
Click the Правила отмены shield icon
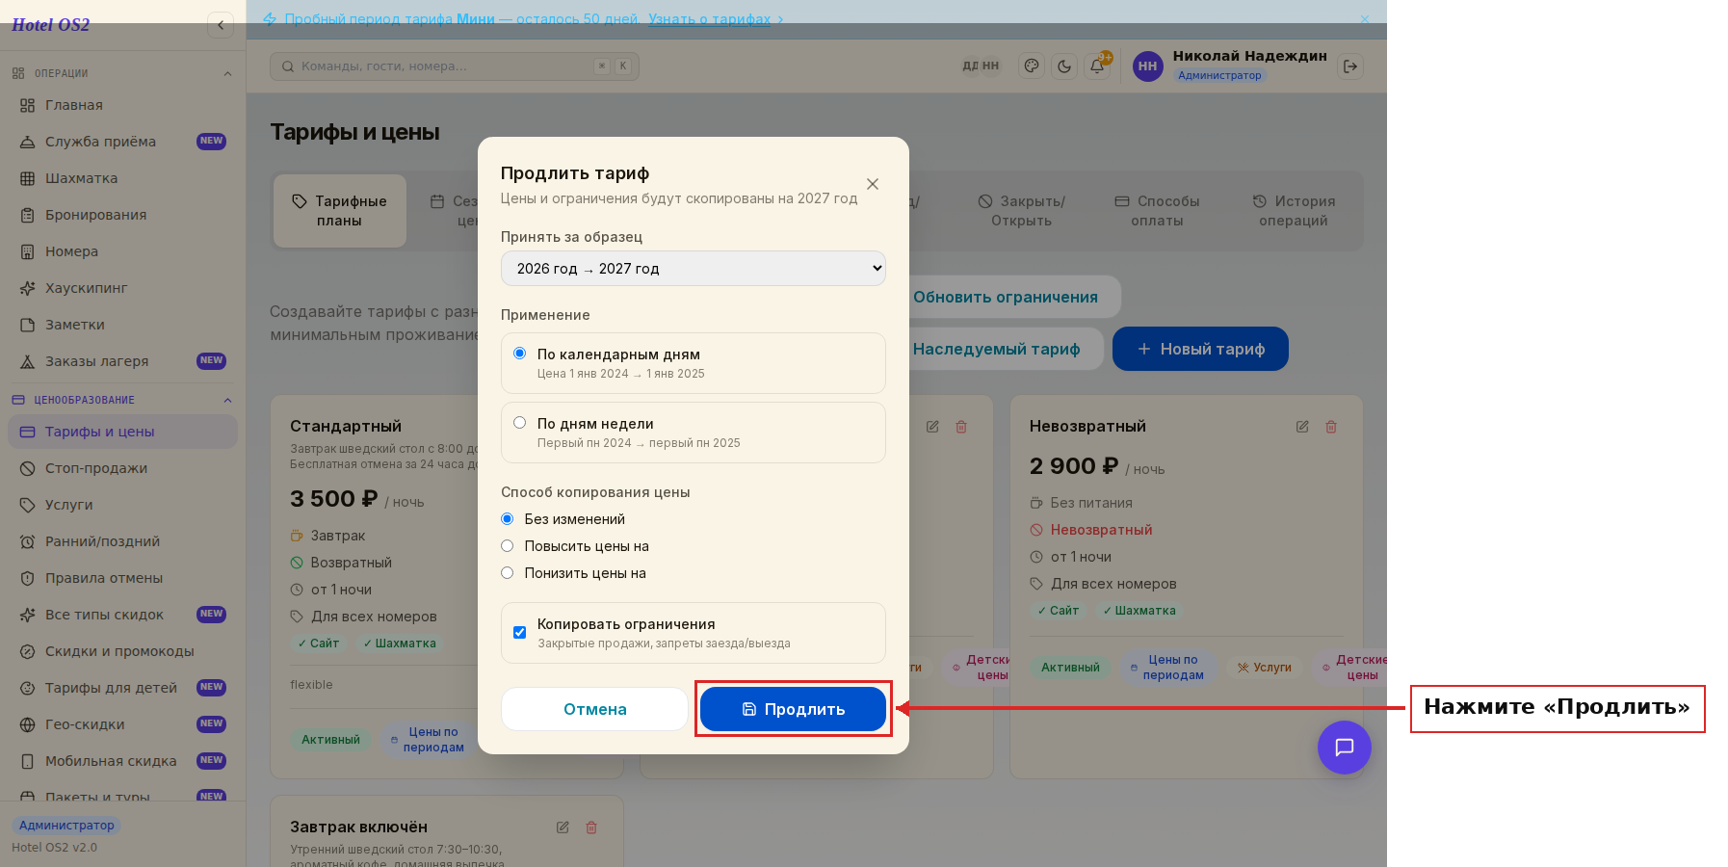click(x=27, y=578)
